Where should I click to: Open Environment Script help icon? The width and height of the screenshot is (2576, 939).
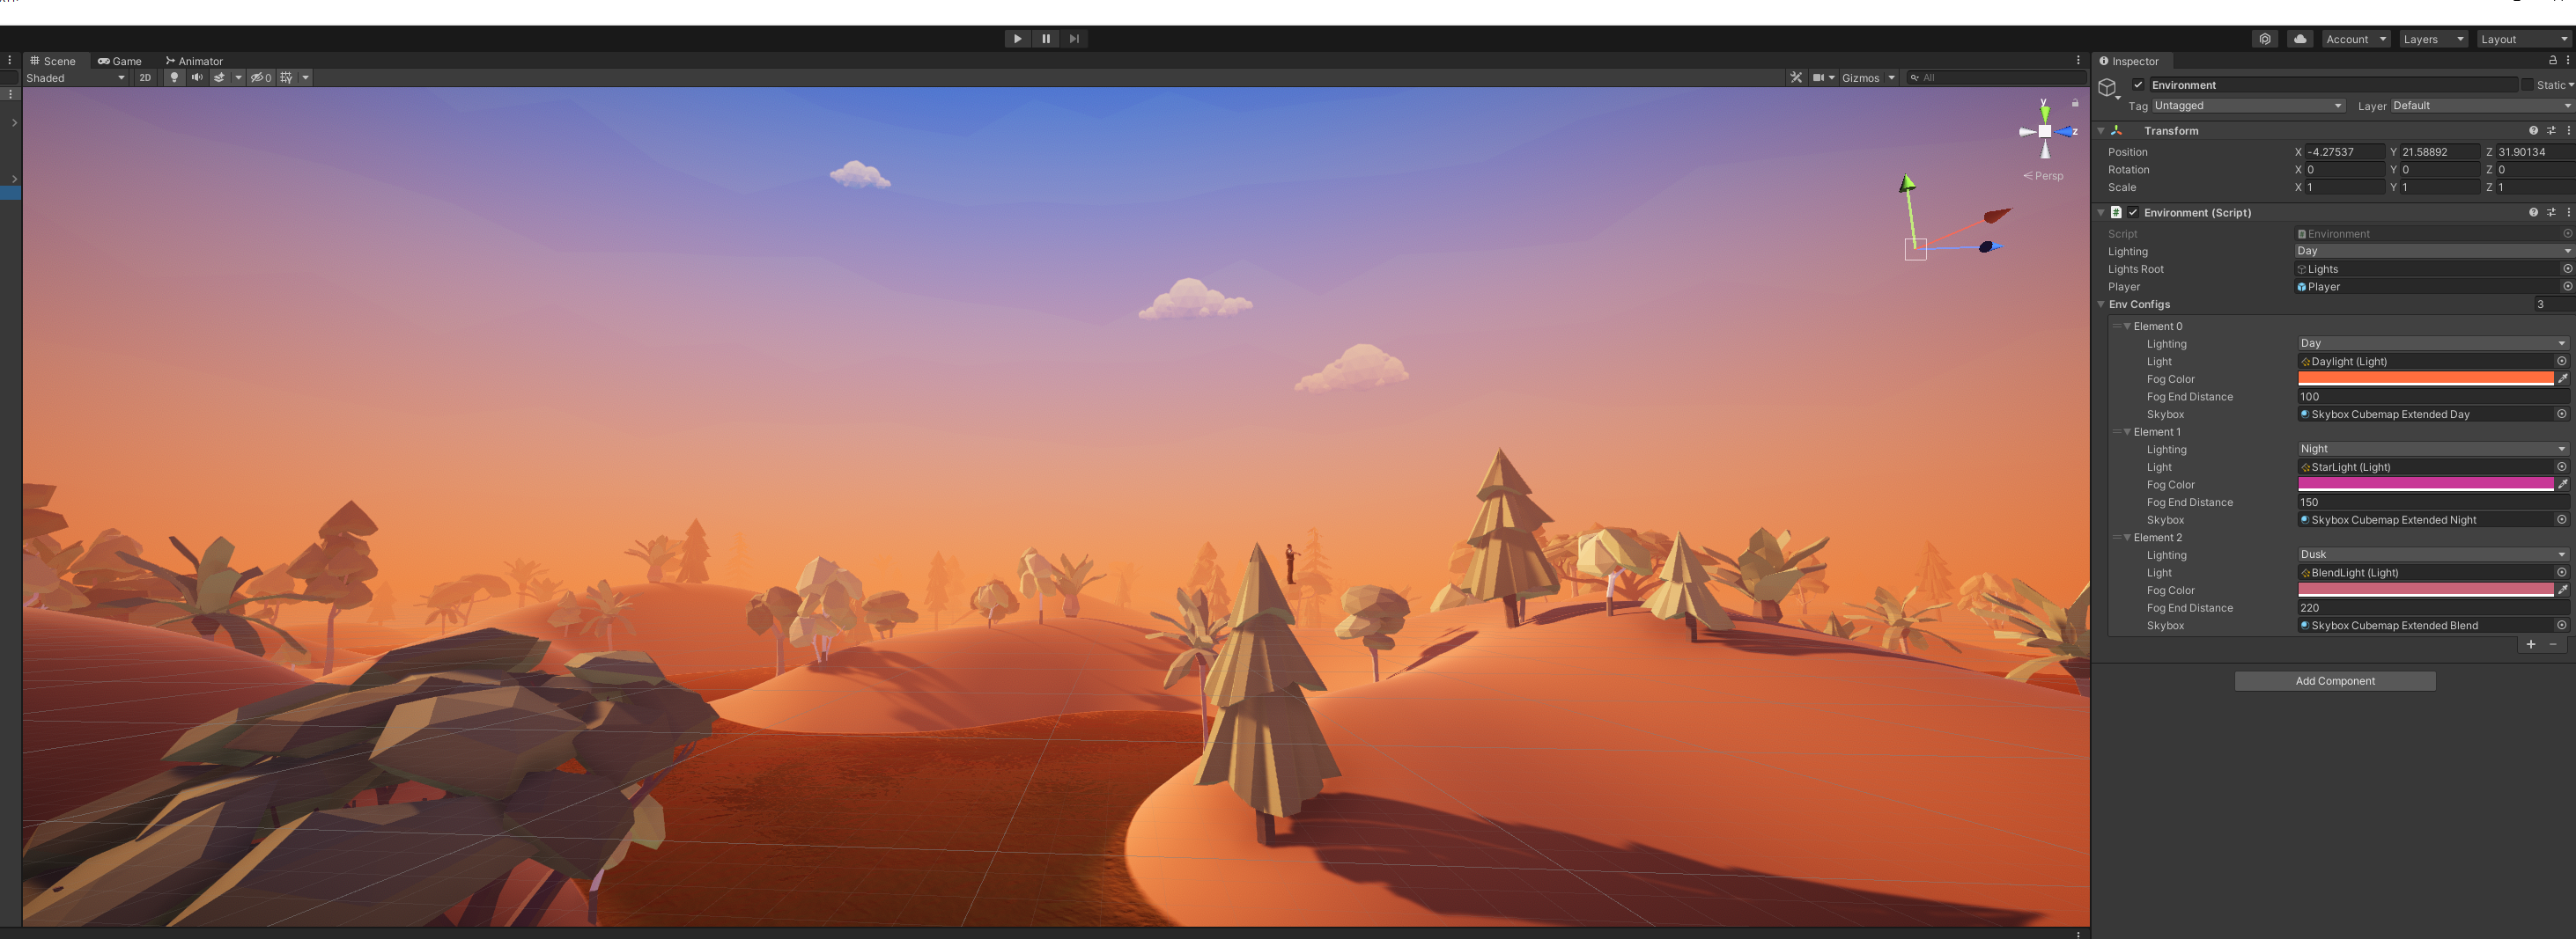coord(2533,213)
